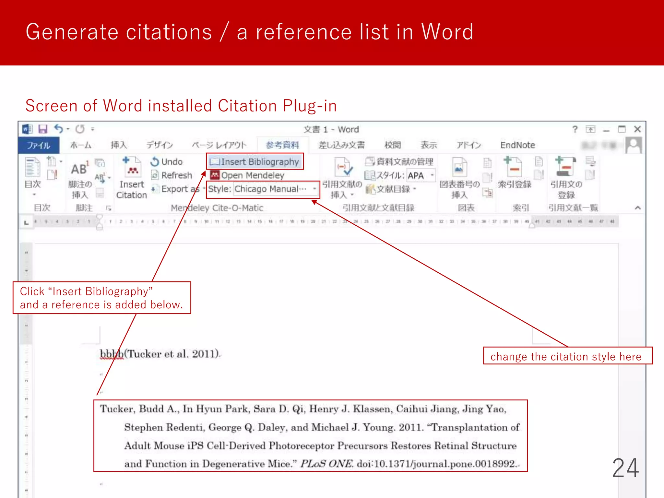The image size is (664, 498).
Task: Switch to the ページレイアウト tab
Action: click(219, 145)
